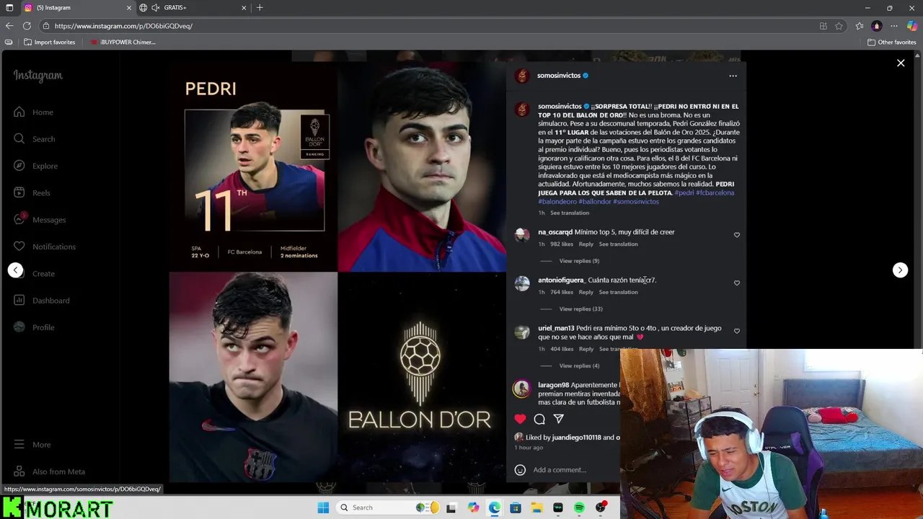Like na_oscarqd's comment

736,235
